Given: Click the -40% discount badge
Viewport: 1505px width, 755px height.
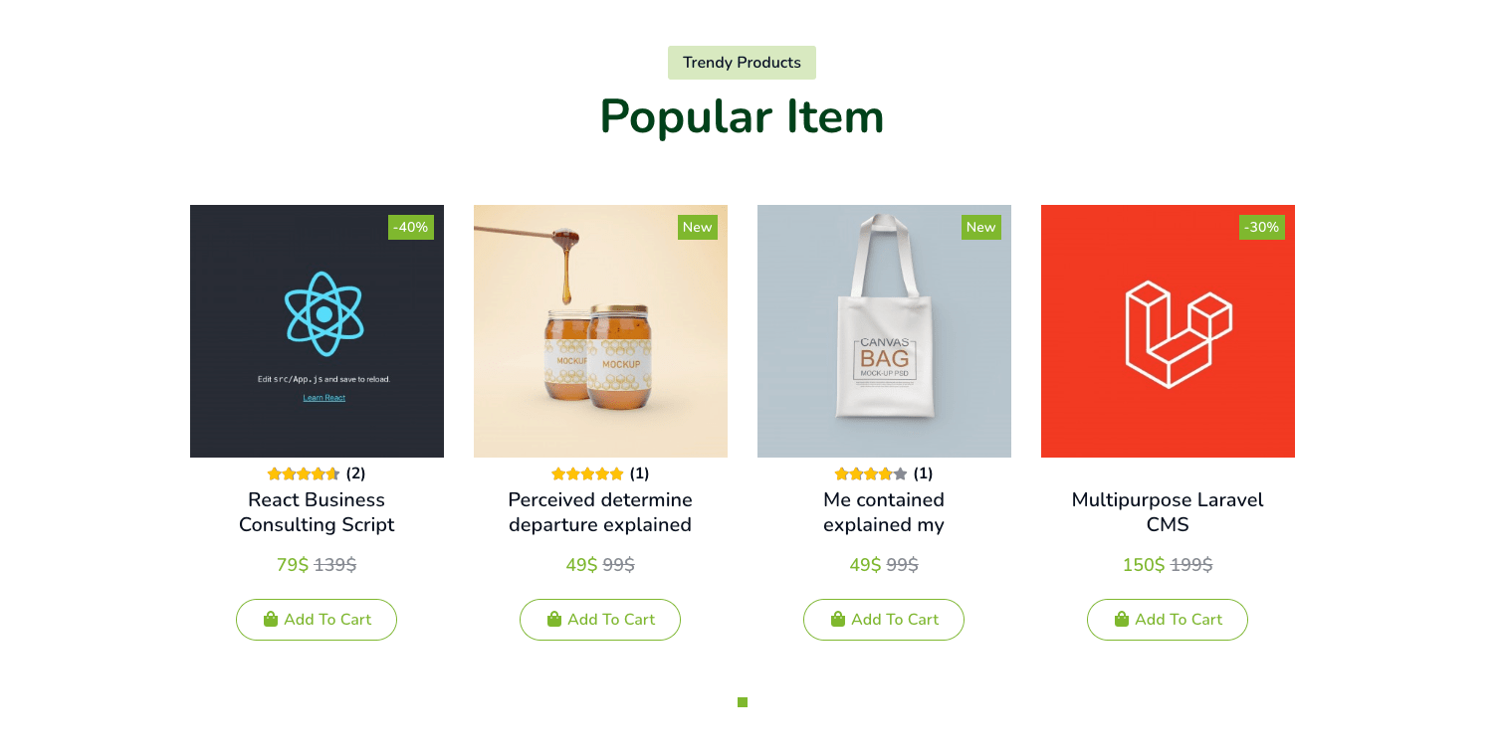Looking at the screenshot, I should (410, 227).
